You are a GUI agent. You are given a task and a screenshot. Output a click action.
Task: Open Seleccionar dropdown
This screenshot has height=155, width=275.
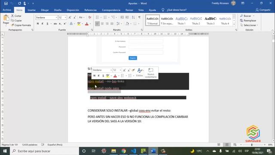pyautogui.click(x=249, y=25)
